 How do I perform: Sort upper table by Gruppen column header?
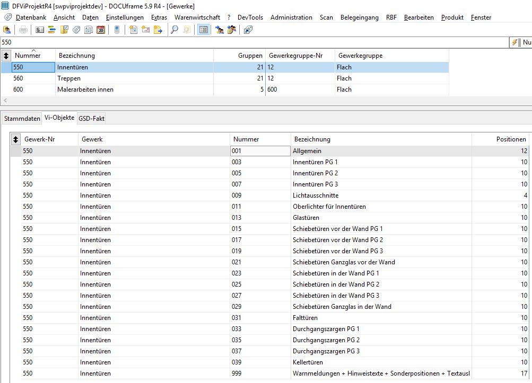click(x=239, y=55)
